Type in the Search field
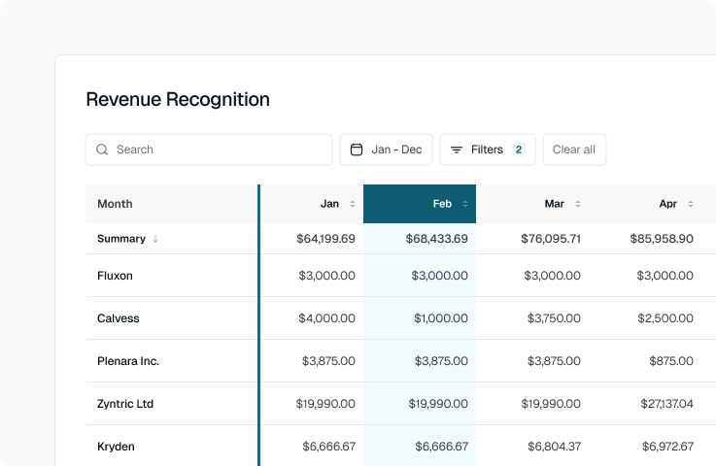The image size is (716, 466). (219, 150)
